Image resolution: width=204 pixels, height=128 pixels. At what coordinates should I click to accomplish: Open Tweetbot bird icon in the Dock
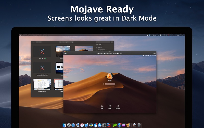[119, 125]
